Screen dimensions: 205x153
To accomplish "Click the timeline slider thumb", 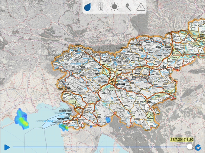I will (189, 147).
